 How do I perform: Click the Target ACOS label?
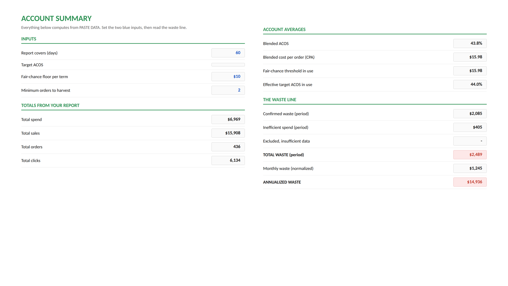click(x=32, y=65)
